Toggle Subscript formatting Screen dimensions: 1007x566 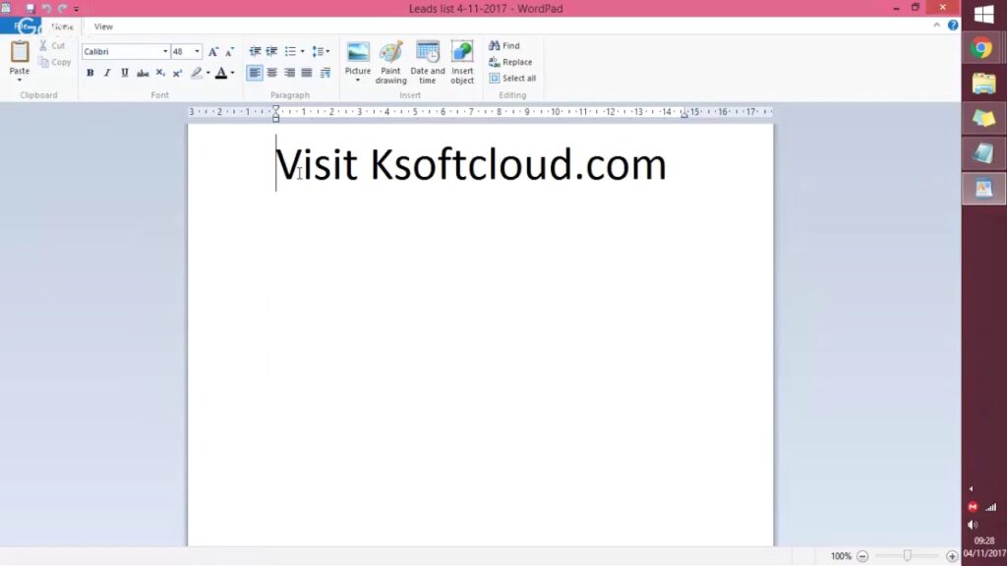[160, 73]
